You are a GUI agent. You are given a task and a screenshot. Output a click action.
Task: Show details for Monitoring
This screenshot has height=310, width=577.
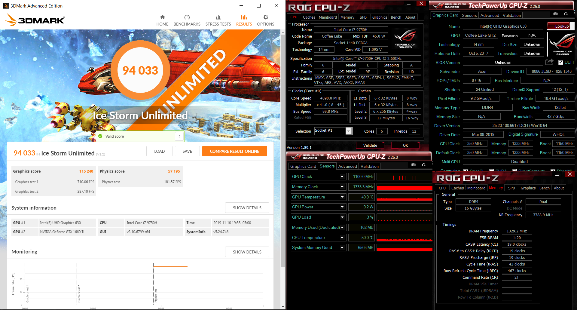247,252
